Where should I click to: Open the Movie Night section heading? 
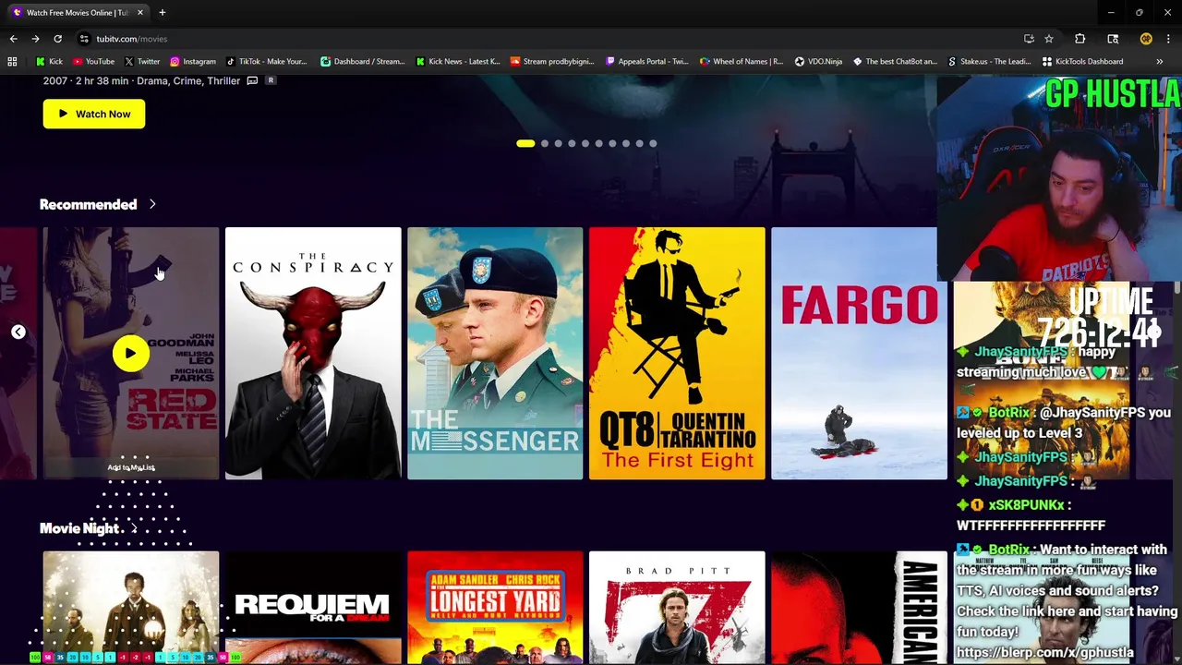(x=79, y=528)
